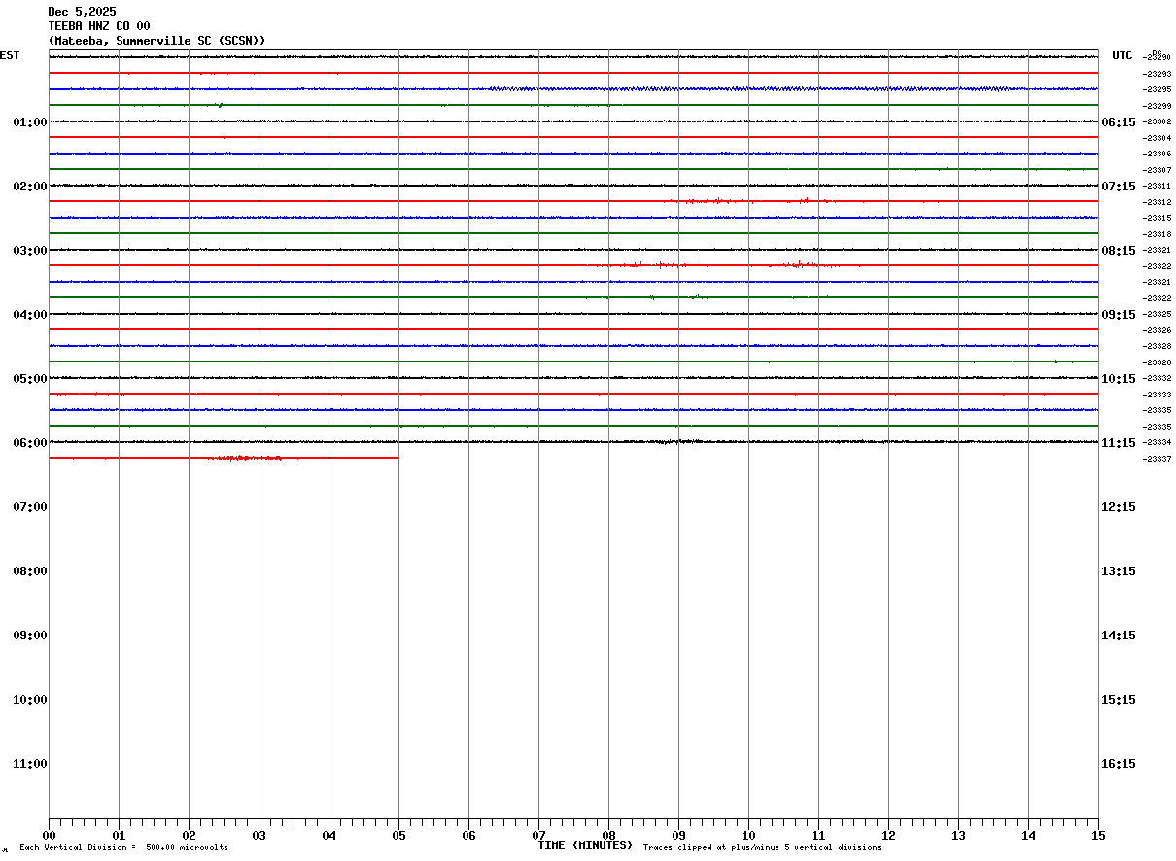
Task: Click the '06:00' EST hour label
Action: coord(30,443)
